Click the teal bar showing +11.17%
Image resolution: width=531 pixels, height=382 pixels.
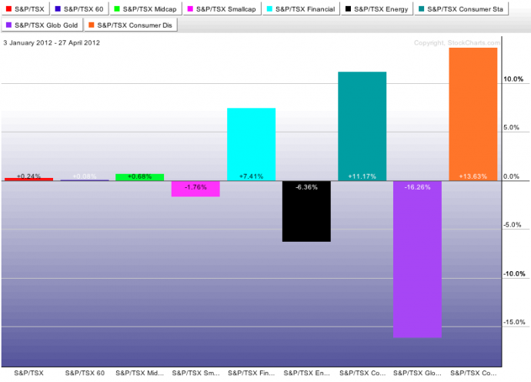[362, 126]
